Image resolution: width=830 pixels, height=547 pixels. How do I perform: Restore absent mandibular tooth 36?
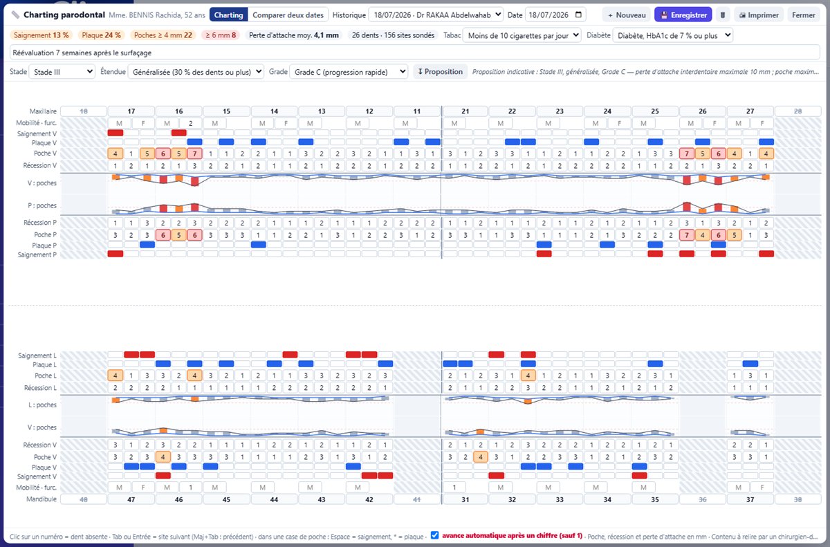coord(703,499)
